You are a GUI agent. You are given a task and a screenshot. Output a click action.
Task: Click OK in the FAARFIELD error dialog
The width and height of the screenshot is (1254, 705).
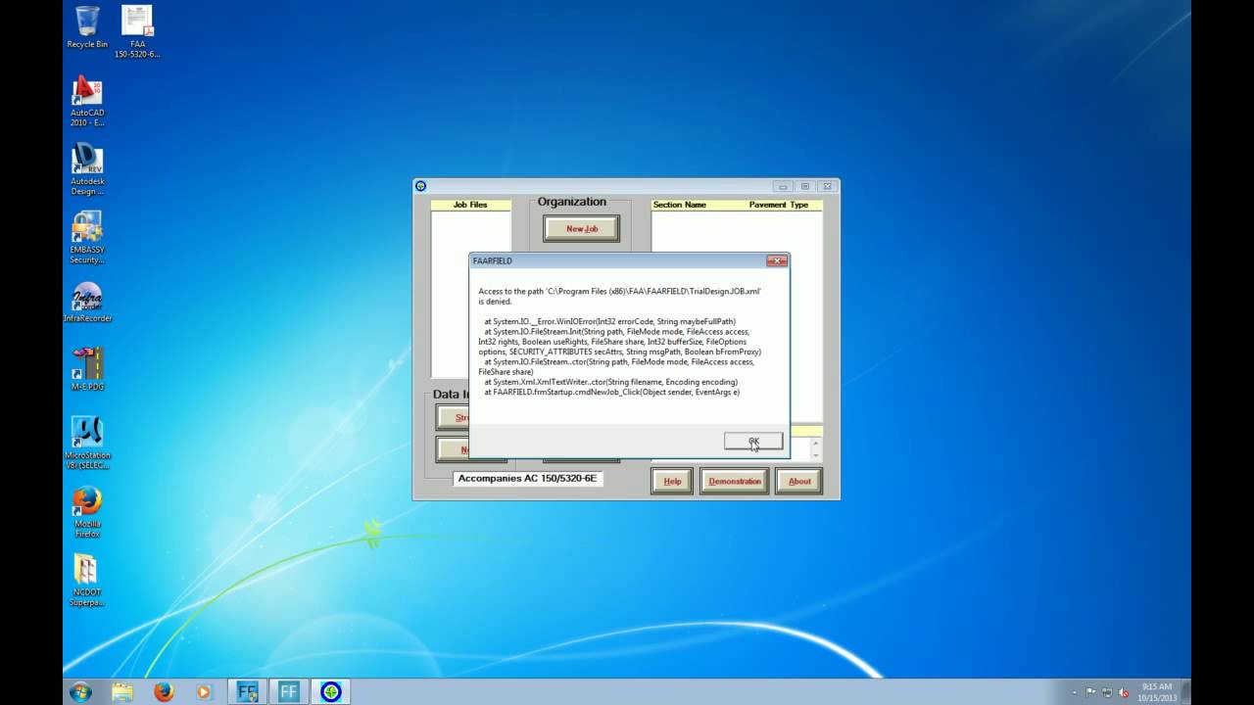(753, 442)
